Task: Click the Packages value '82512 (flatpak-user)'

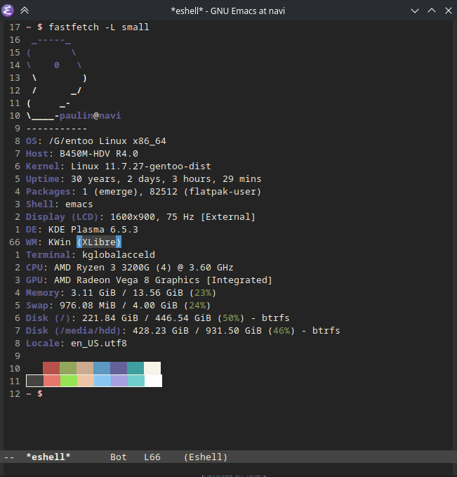Action: pyautogui.click(x=205, y=192)
